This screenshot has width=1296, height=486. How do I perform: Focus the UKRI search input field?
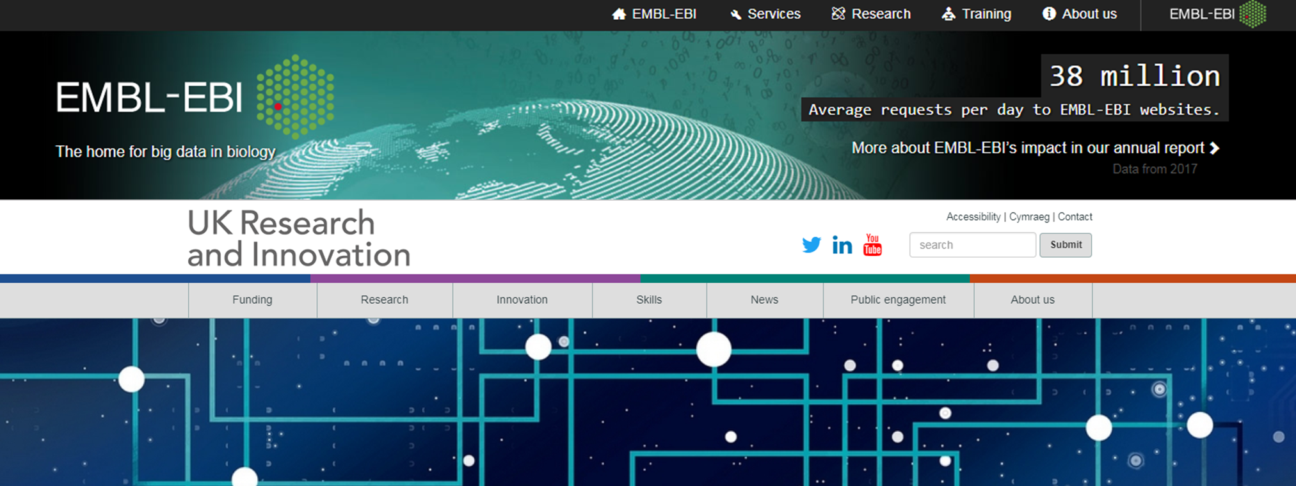pos(972,245)
